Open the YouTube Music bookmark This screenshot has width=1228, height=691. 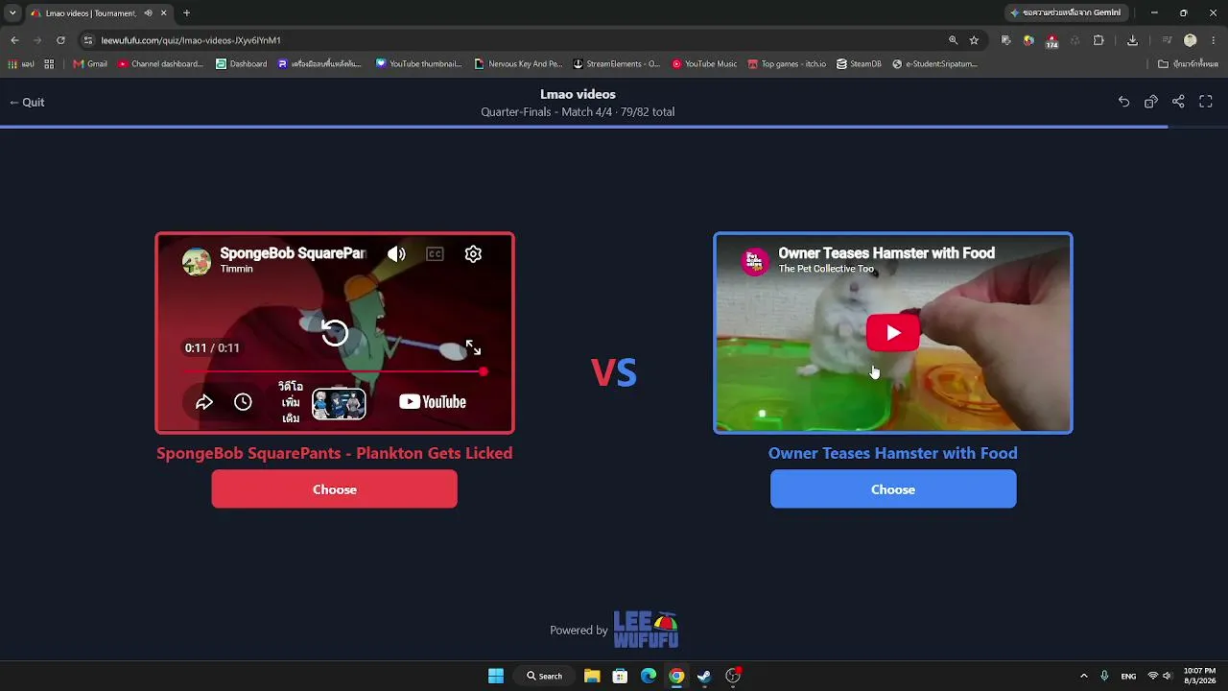pos(704,64)
